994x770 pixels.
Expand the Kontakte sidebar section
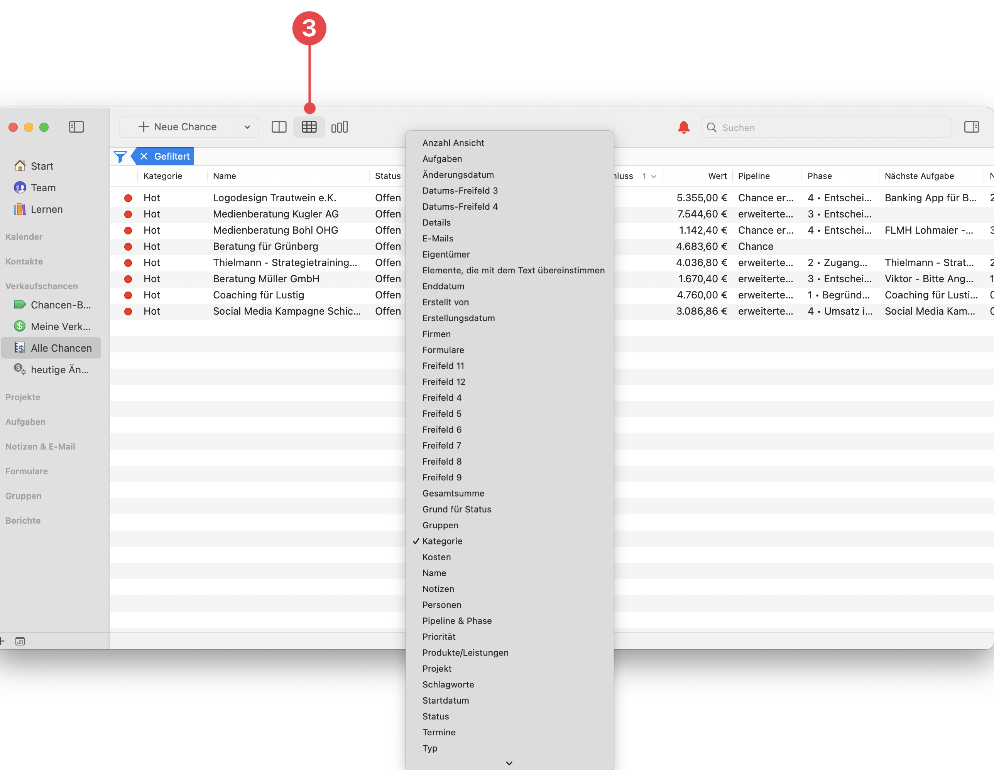[24, 261]
